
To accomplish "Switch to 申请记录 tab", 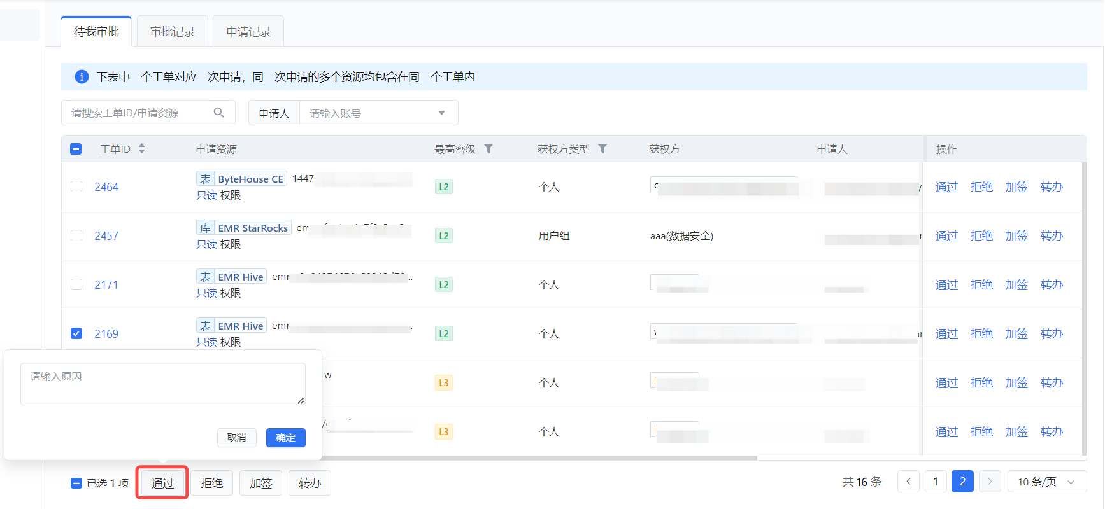I will [x=248, y=31].
